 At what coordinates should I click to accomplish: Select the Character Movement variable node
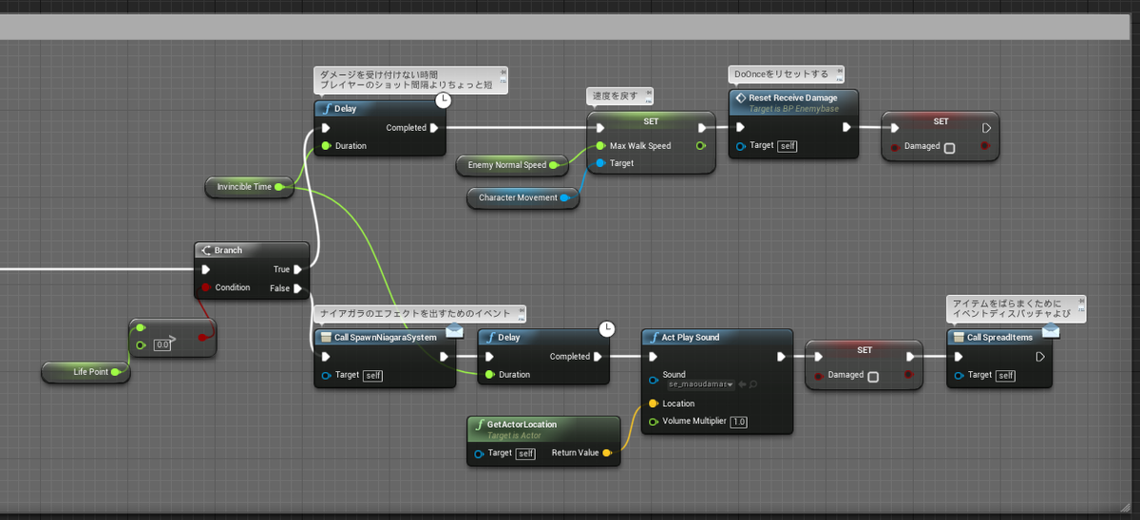point(523,197)
